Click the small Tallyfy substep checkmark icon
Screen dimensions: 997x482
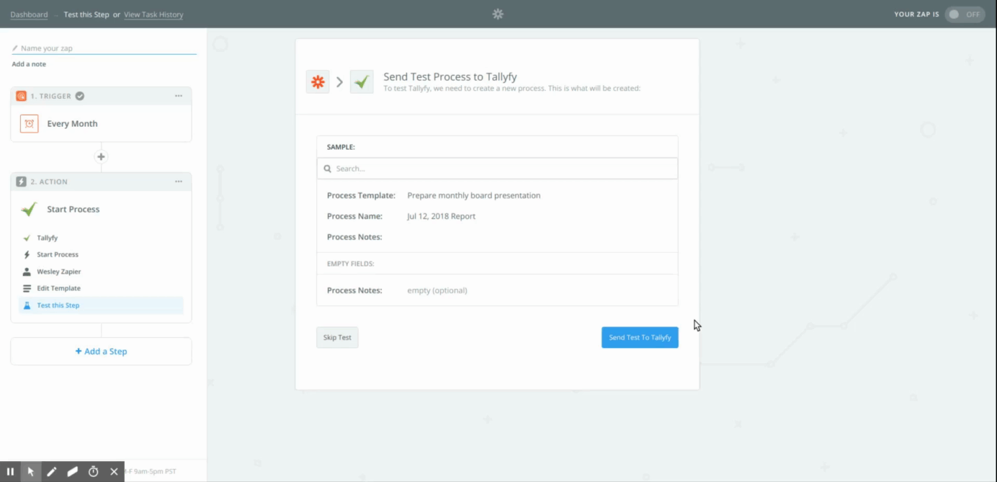tap(27, 238)
